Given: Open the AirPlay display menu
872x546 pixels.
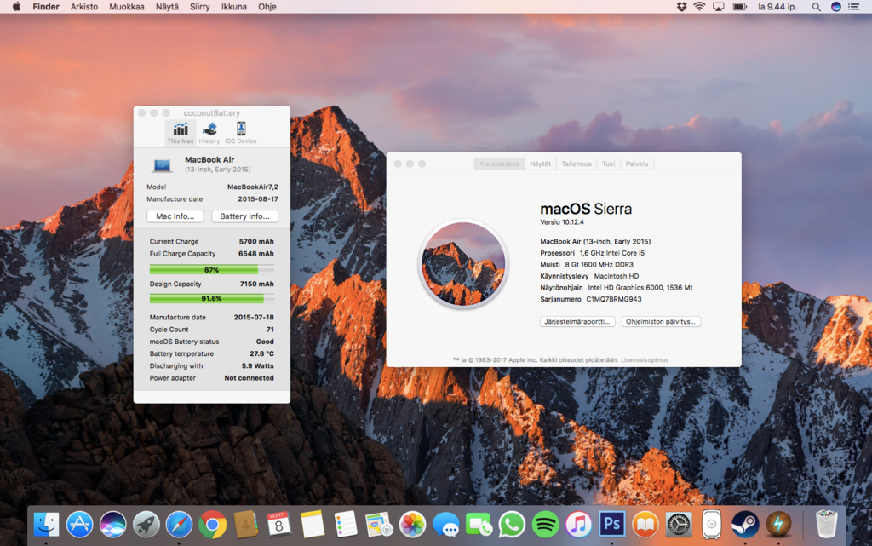Looking at the screenshot, I should click(719, 7).
